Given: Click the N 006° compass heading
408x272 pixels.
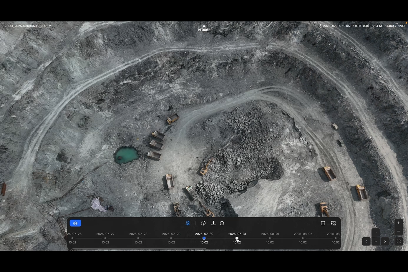Looking at the screenshot, I should point(204,30).
